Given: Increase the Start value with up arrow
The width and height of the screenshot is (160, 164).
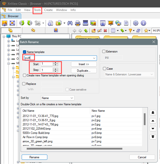Looking at the screenshot, I should pos(56,63).
